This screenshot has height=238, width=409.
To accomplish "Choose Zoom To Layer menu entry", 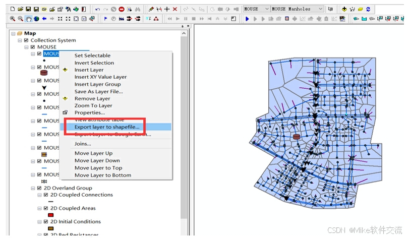I will 93,105.
